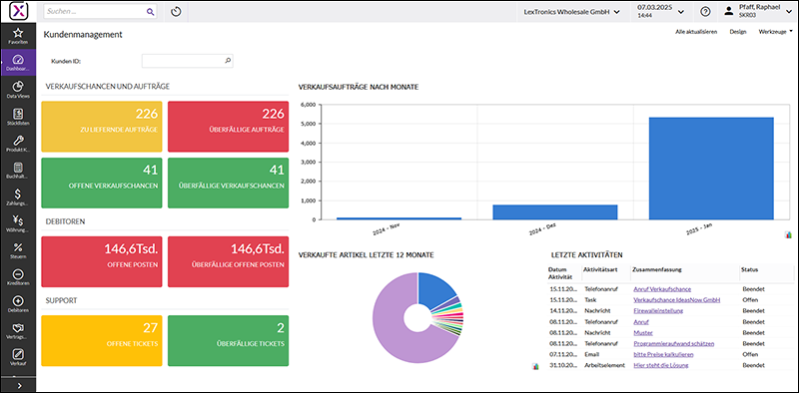The width and height of the screenshot is (799, 393).
Task: Expand the sidebar with the bottom chevron
Action: tap(18, 385)
